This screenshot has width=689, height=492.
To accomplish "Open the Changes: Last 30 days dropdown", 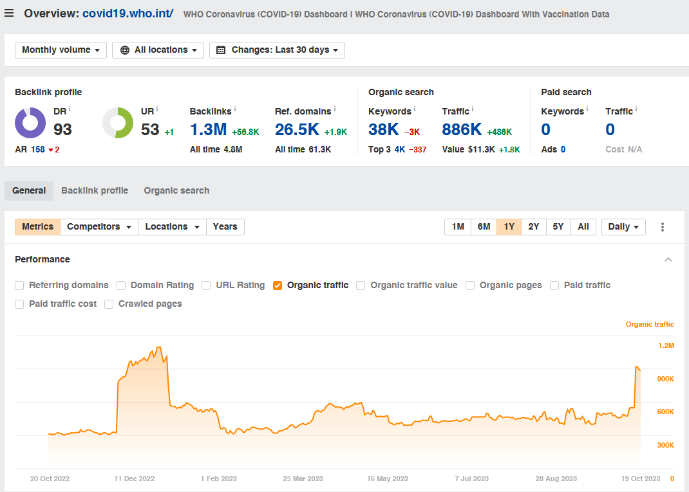I will 278,50.
